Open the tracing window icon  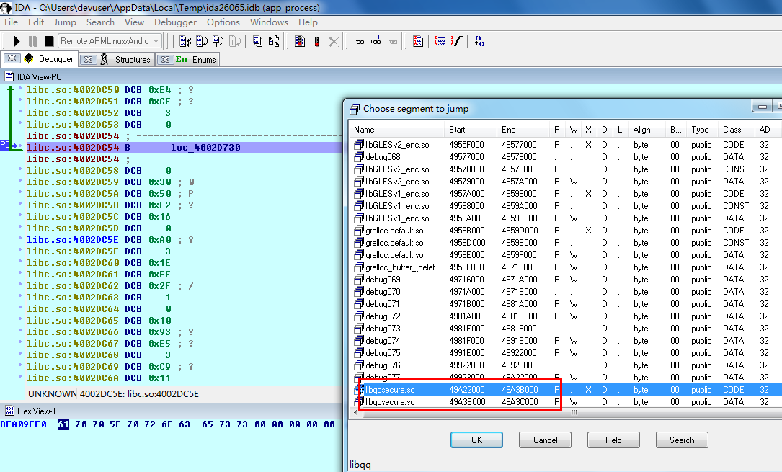(x=418, y=41)
